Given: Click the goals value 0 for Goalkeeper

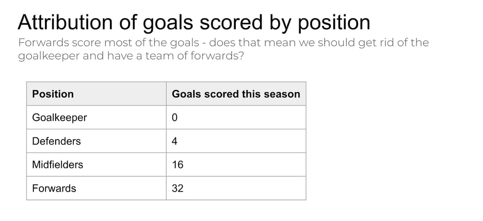Looking at the screenshot, I should pyautogui.click(x=236, y=117).
